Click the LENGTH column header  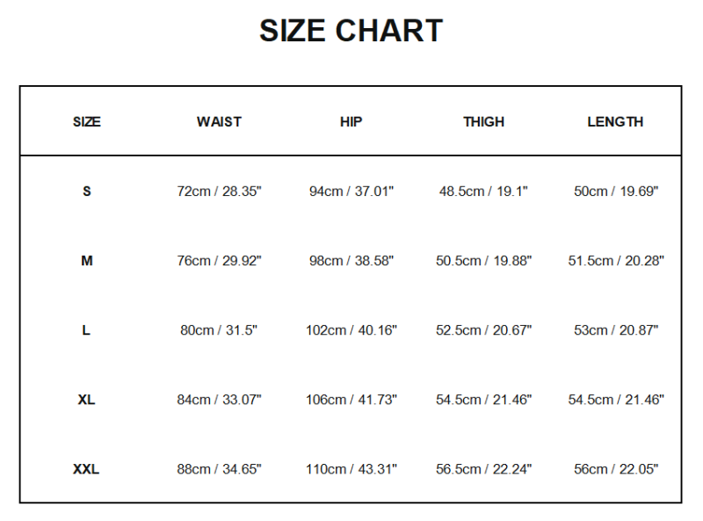pos(615,122)
